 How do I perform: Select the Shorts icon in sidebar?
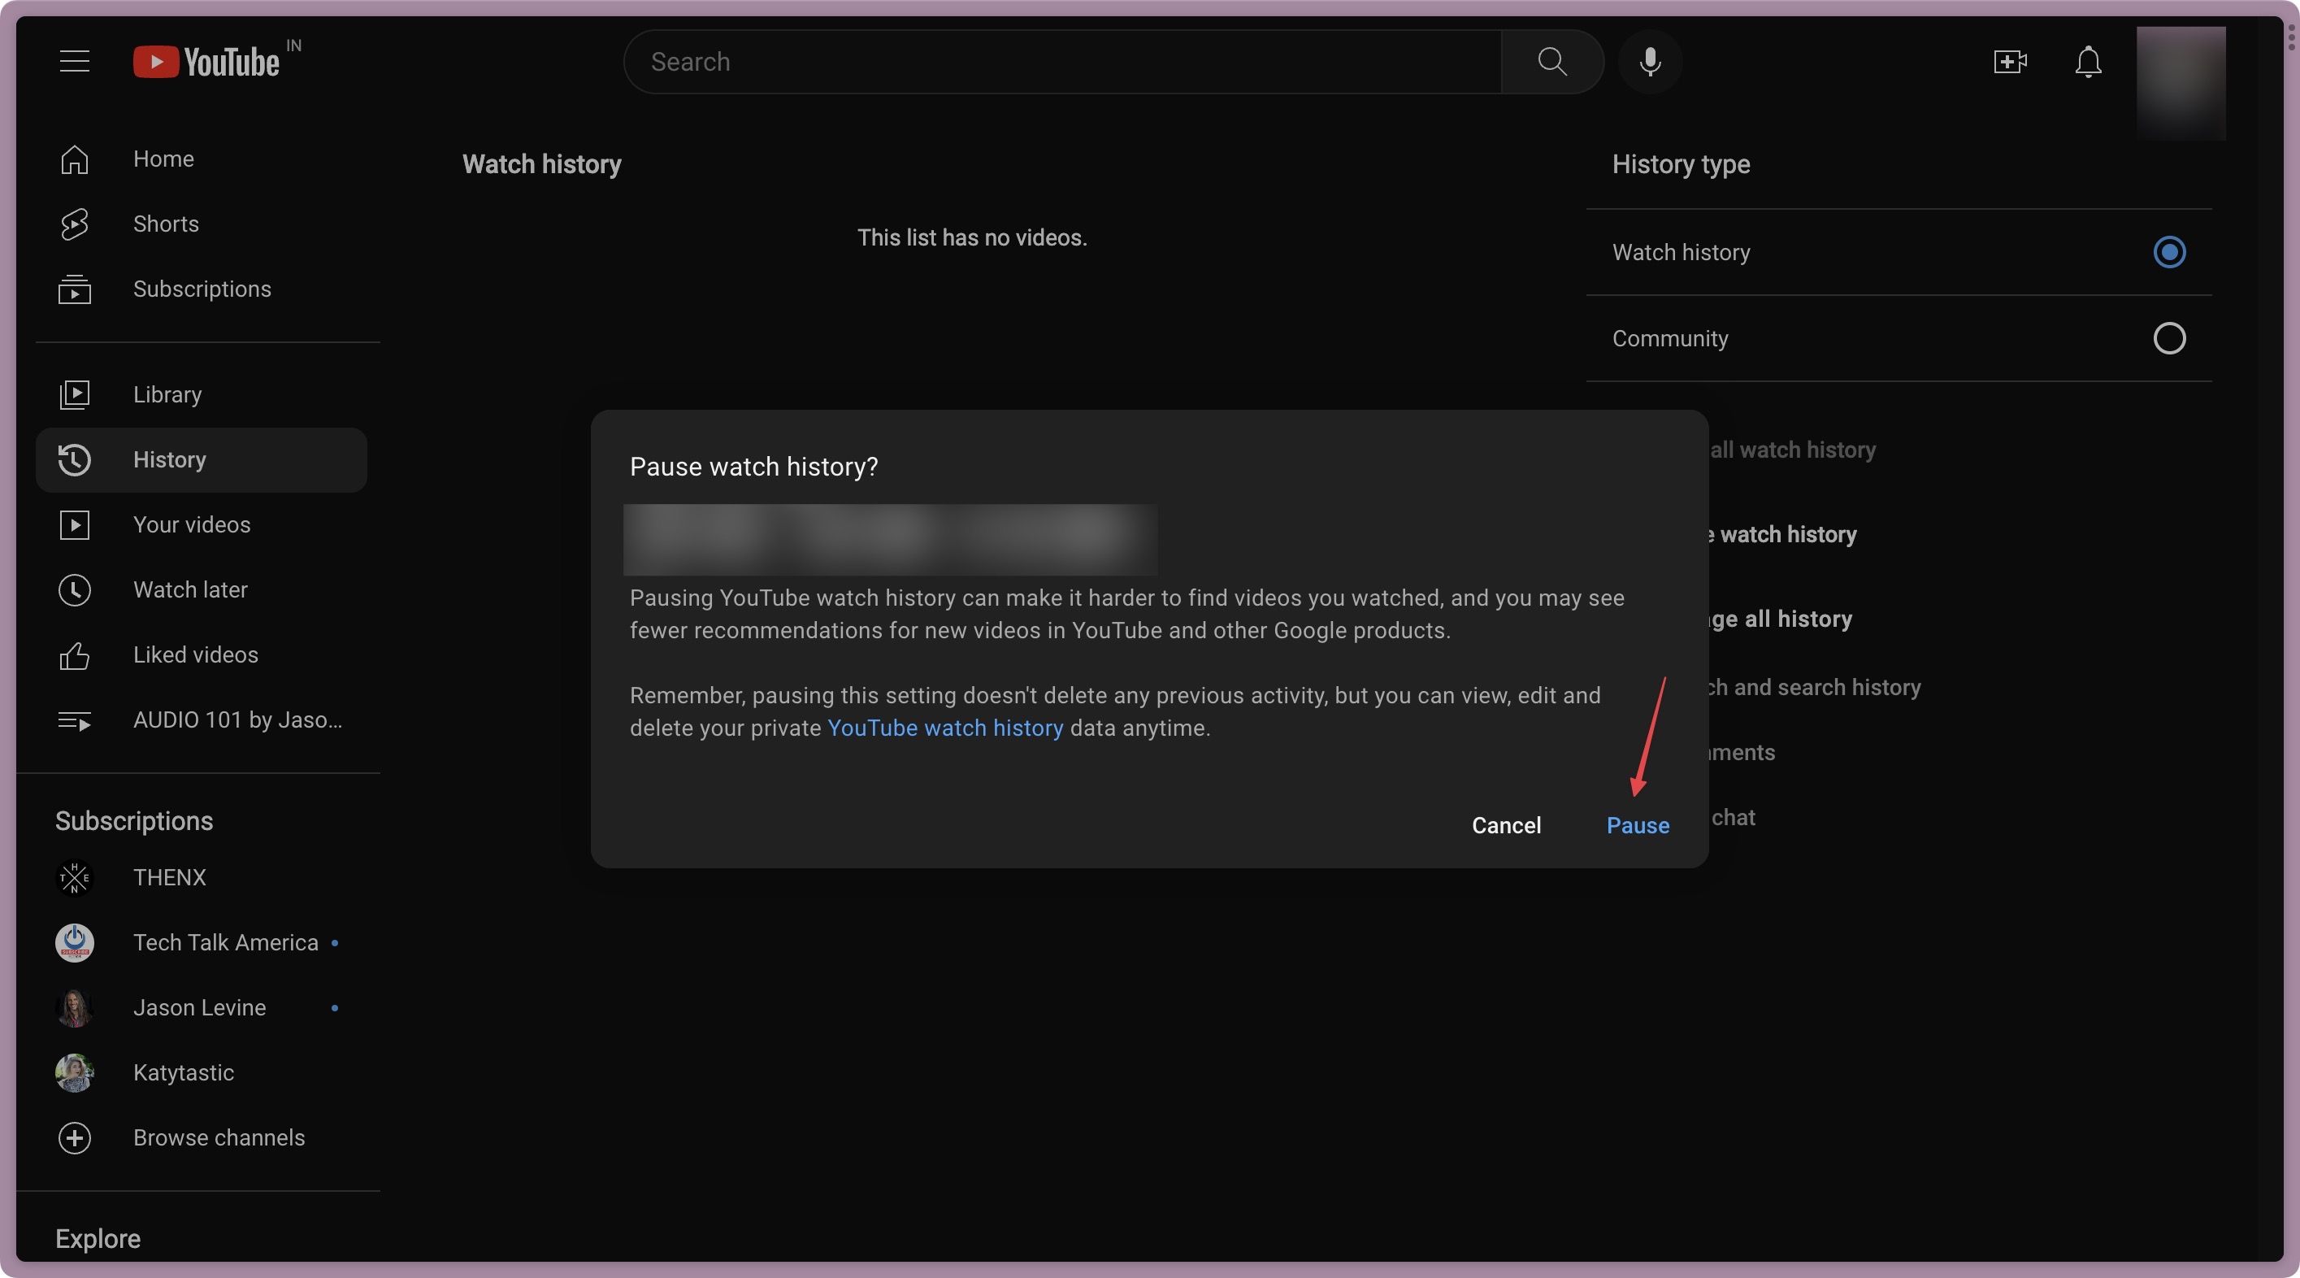pyautogui.click(x=74, y=225)
